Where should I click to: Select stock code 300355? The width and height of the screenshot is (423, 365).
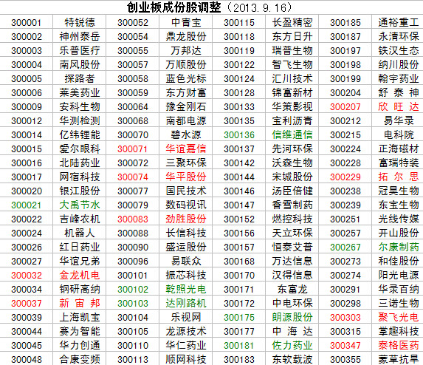point(345,360)
